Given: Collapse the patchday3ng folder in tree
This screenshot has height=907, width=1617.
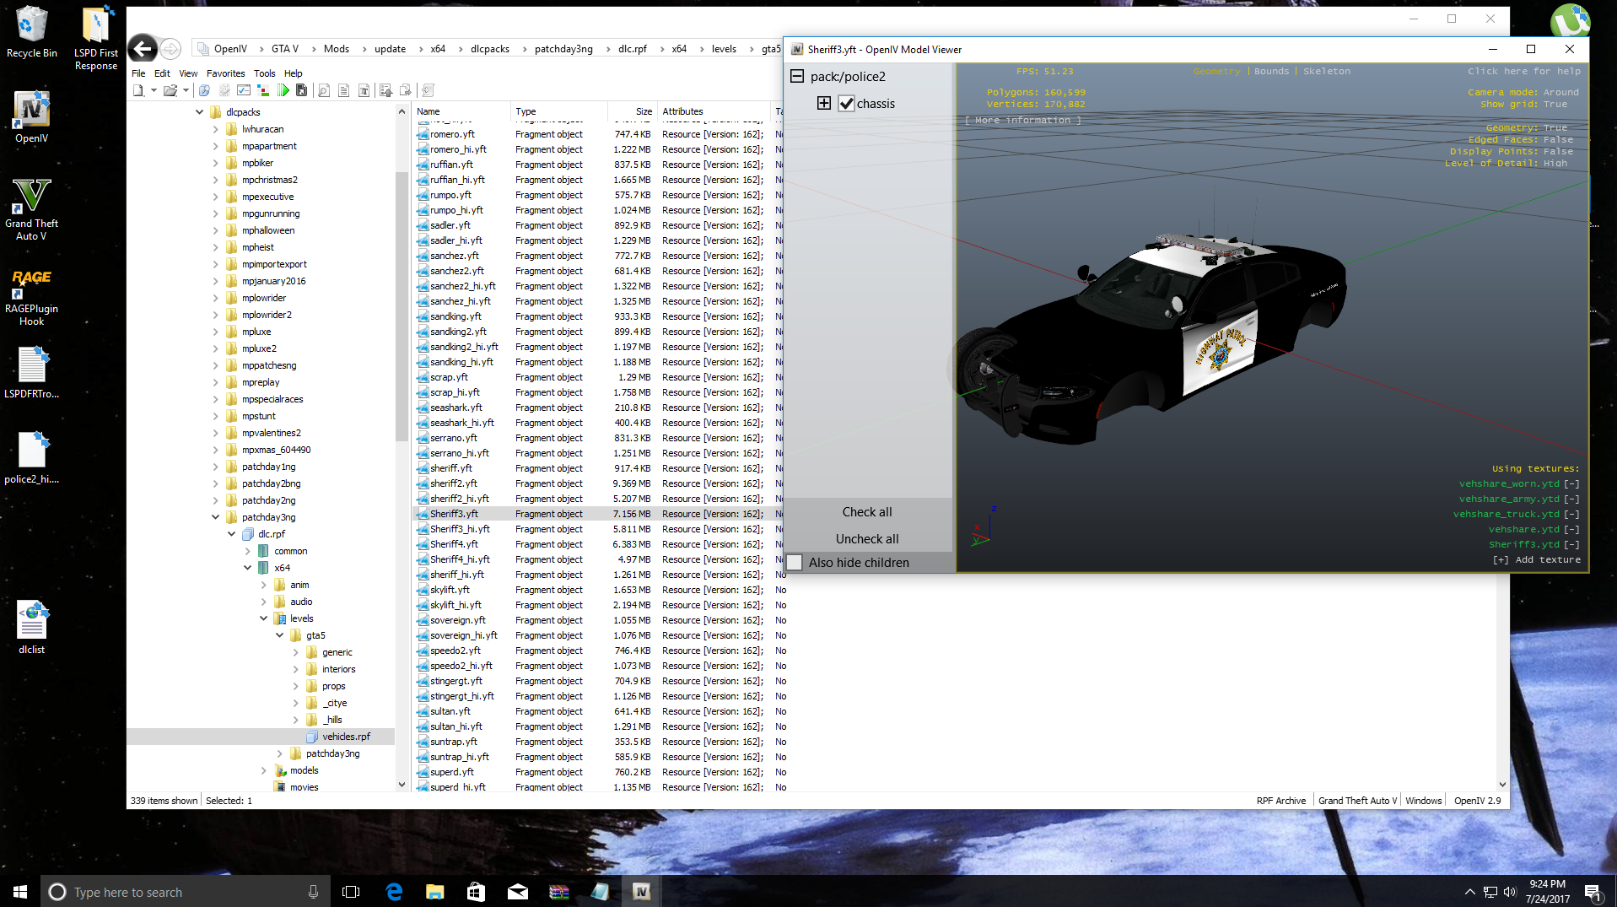Looking at the screenshot, I should coord(215,517).
